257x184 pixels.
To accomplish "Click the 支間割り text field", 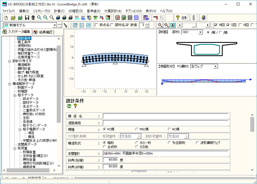I will [166, 154].
